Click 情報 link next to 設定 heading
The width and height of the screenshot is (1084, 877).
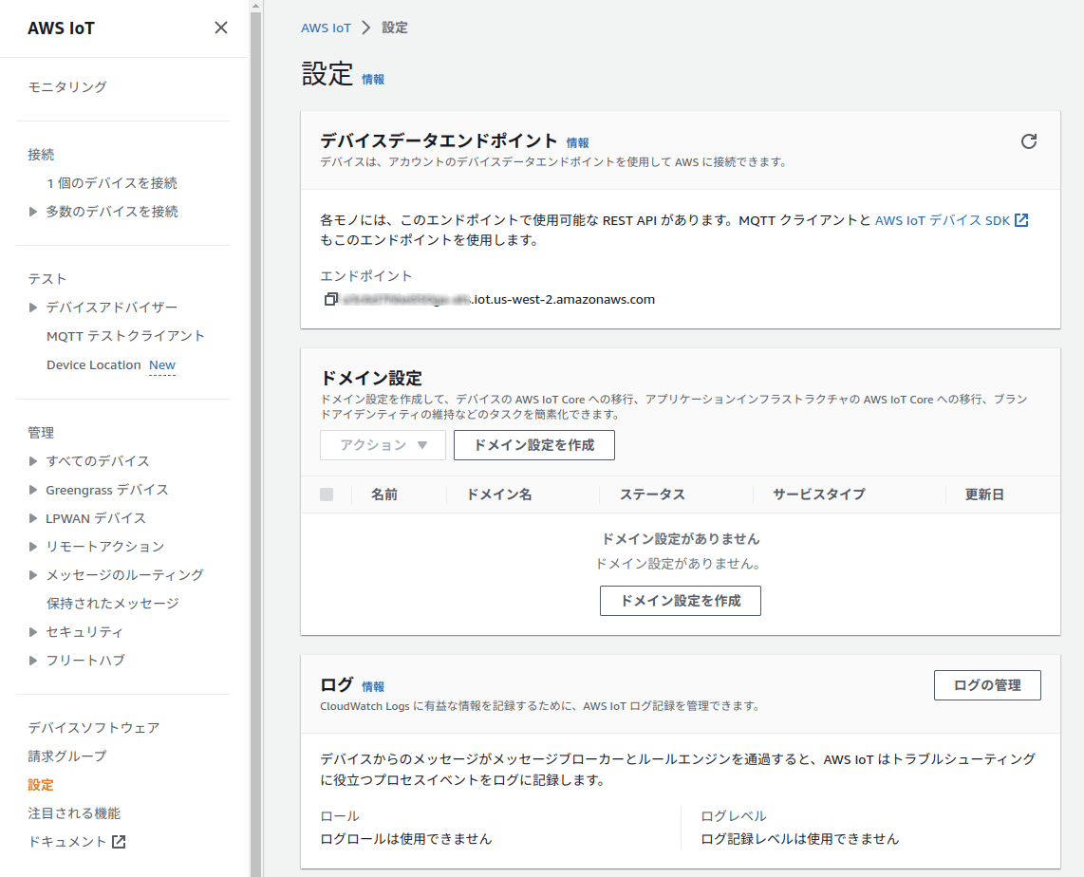pyautogui.click(x=373, y=80)
